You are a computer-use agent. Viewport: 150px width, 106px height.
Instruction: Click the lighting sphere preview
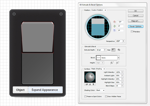[90, 77]
